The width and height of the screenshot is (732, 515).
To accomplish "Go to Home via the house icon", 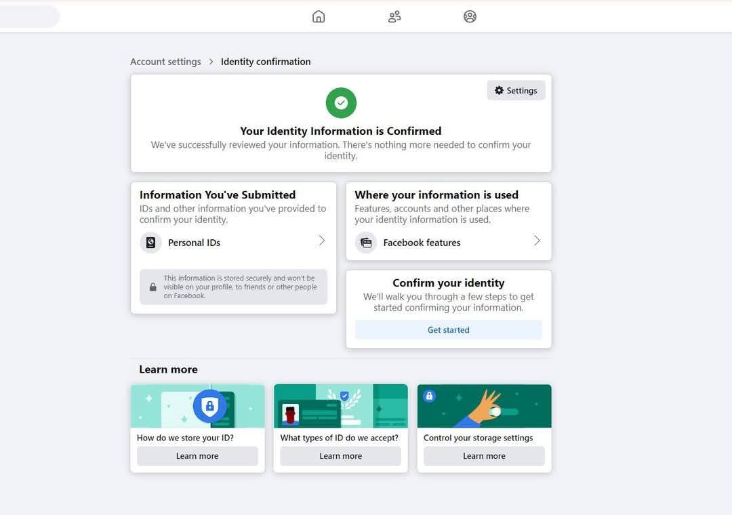I will 319,17.
